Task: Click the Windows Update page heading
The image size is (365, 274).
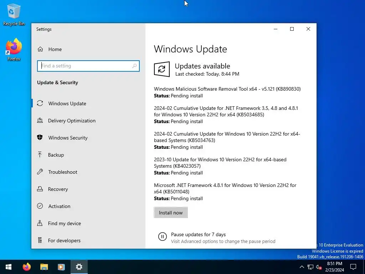Action: pos(190,49)
